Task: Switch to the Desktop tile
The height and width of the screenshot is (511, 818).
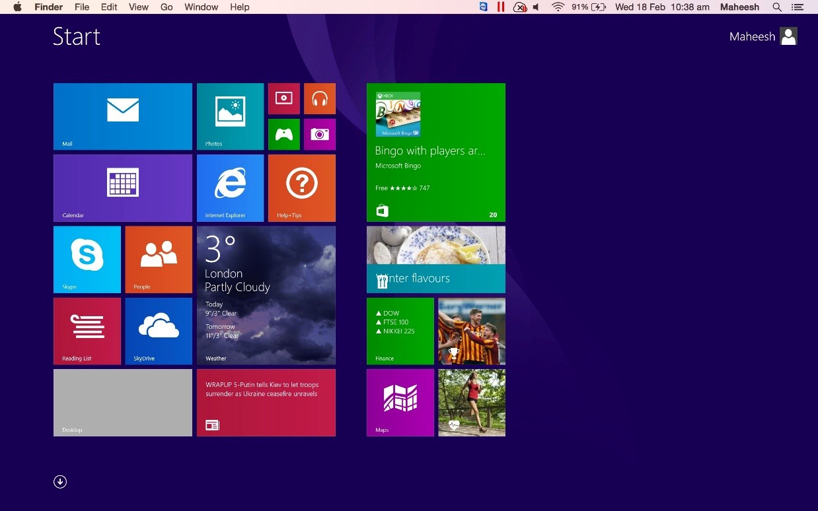Action: tap(123, 403)
